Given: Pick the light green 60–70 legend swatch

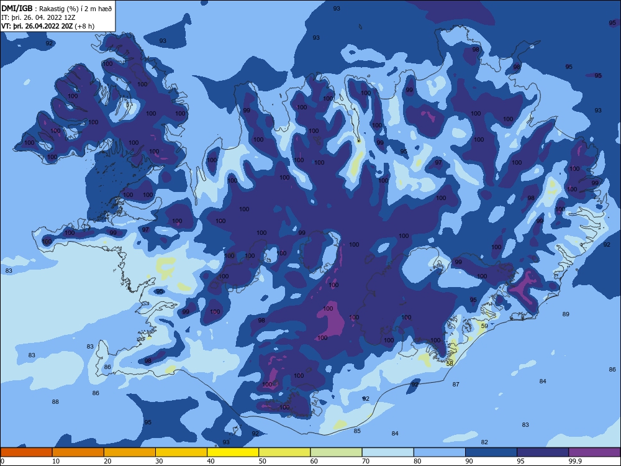Looking at the screenshot, I should (336, 452).
